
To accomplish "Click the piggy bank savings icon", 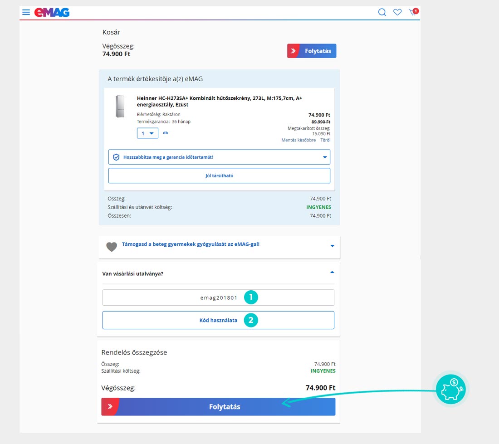I will [x=450, y=389].
